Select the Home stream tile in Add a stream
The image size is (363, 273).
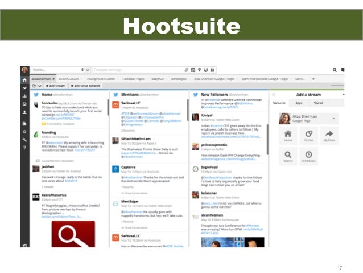[288, 136]
